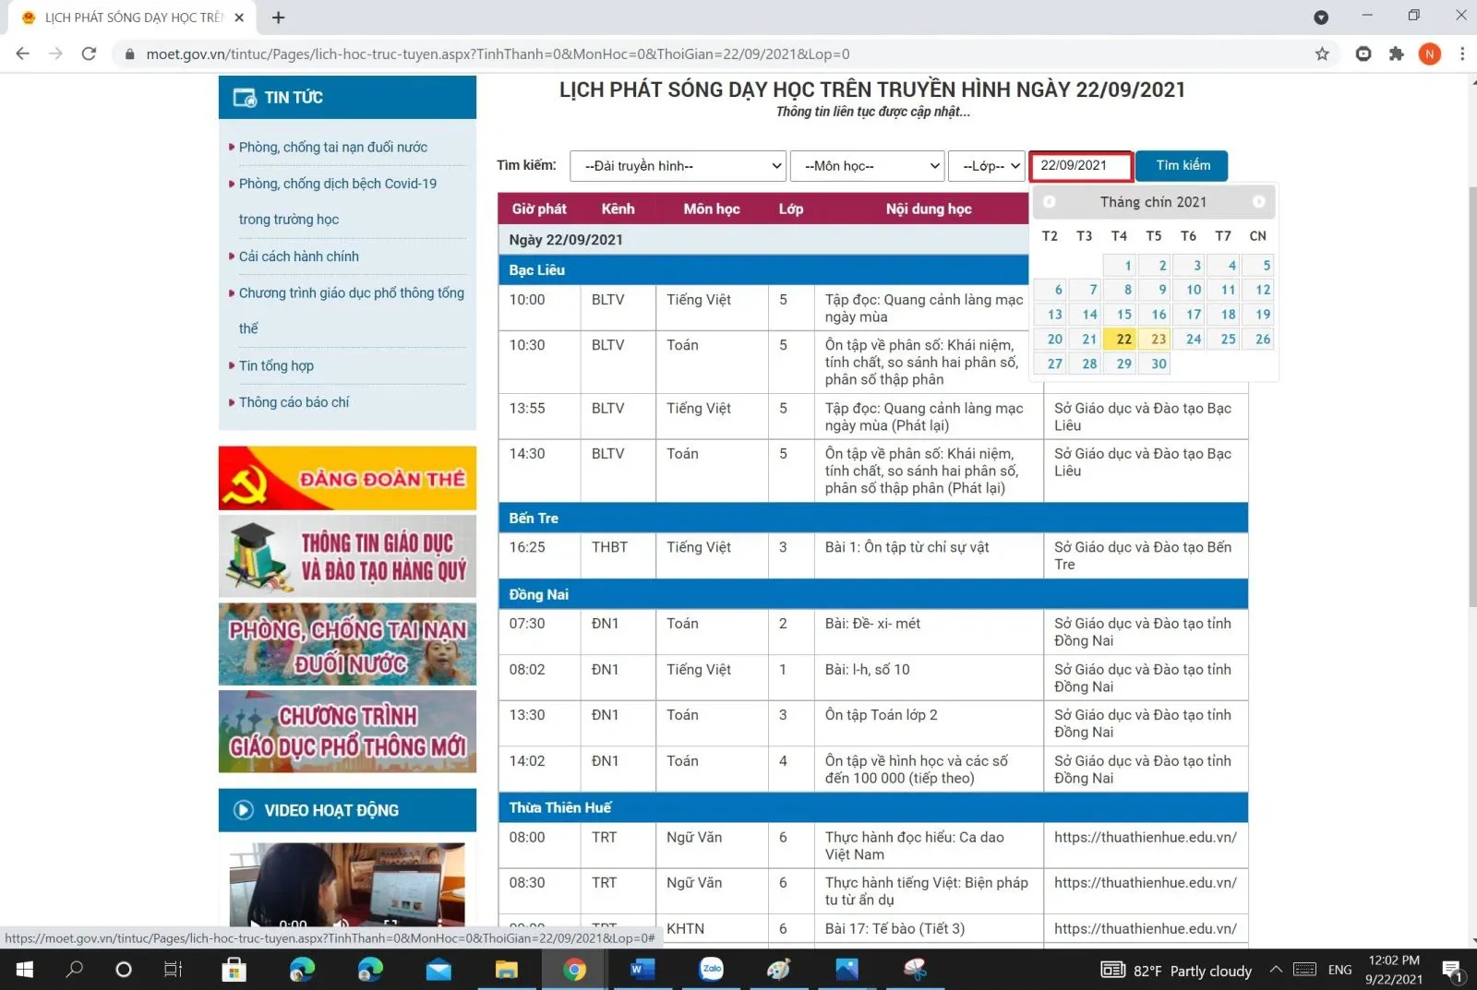Open File Explorer on taskbar

(x=507, y=970)
